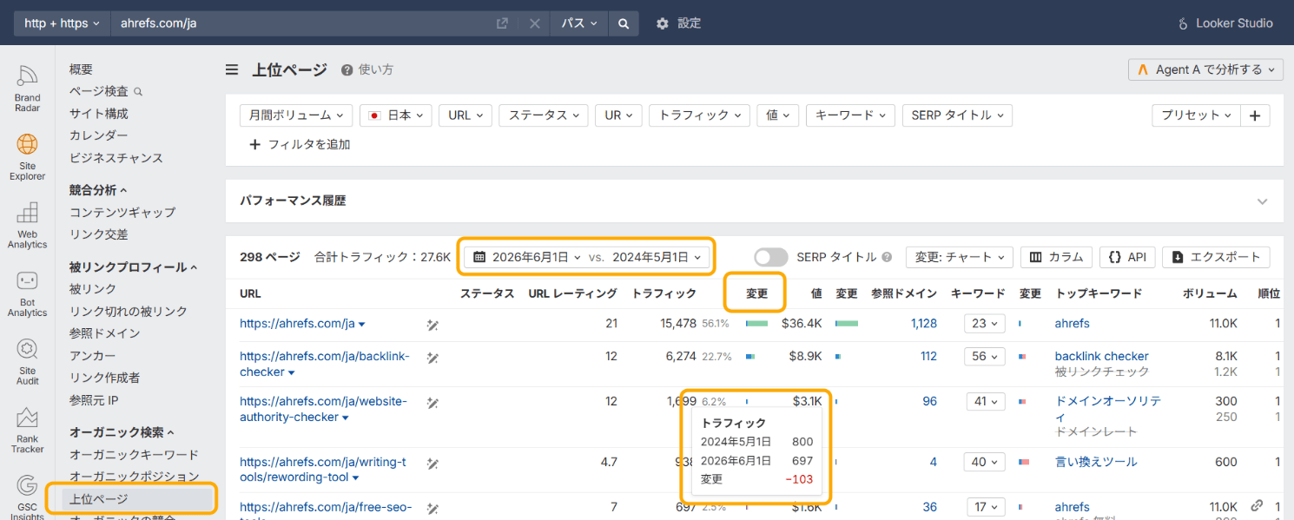This screenshot has width=1294, height=520.
Task: Open トラフィック filter dropdown
Action: click(x=700, y=115)
